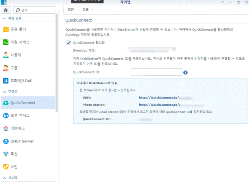
Task: Open the 도메인/LDAP icon
Action: [x=6, y=81]
